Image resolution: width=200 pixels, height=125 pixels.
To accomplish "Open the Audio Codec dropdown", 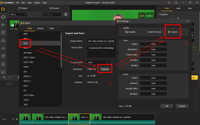I will point(153,78).
